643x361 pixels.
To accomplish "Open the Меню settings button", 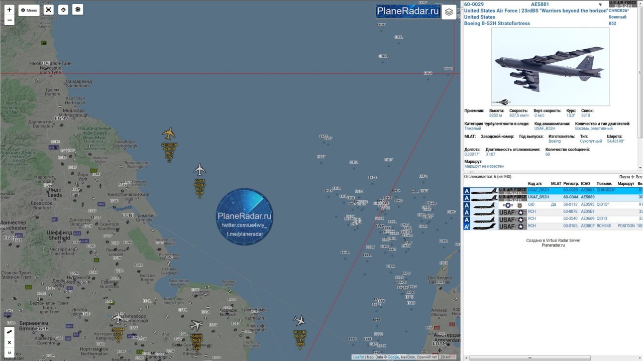I will click(29, 10).
